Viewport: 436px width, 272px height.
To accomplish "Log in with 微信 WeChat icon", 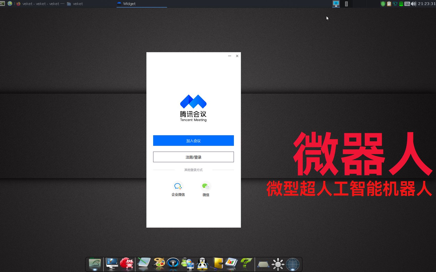I will click(206, 186).
